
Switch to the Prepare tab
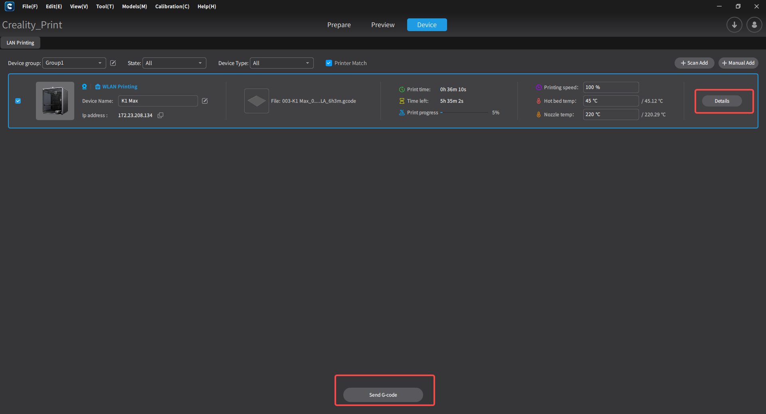tap(339, 25)
